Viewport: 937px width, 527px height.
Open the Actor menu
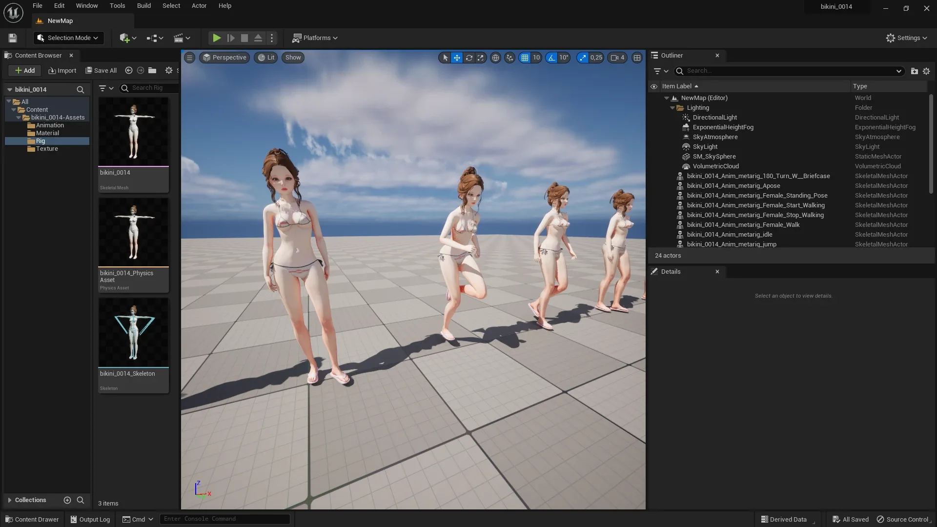click(x=199, y=5)
